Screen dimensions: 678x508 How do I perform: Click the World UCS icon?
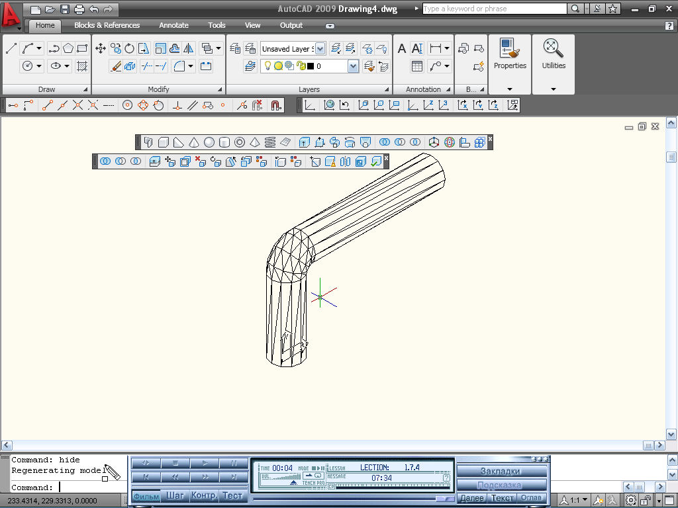[x=329, y=105]
